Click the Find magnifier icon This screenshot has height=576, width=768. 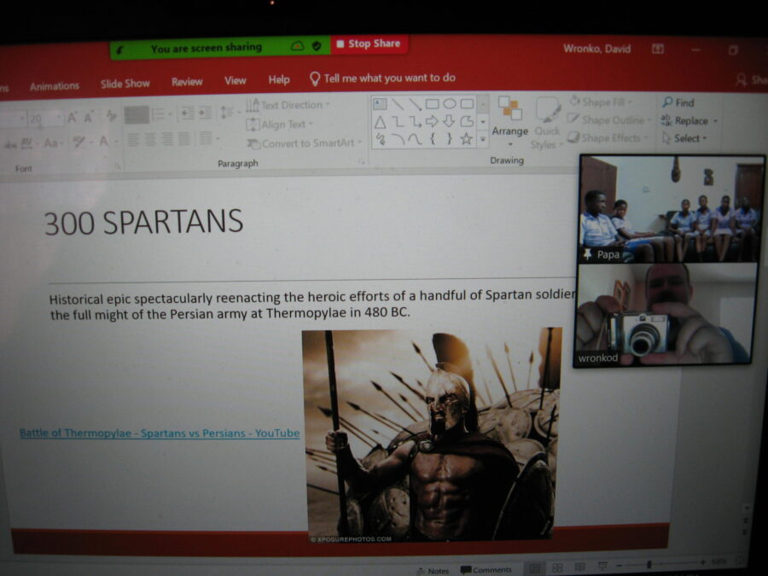pos(668,102)
